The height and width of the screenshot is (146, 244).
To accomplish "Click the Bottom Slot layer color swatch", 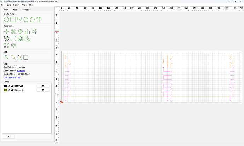I will coord(5,90).
